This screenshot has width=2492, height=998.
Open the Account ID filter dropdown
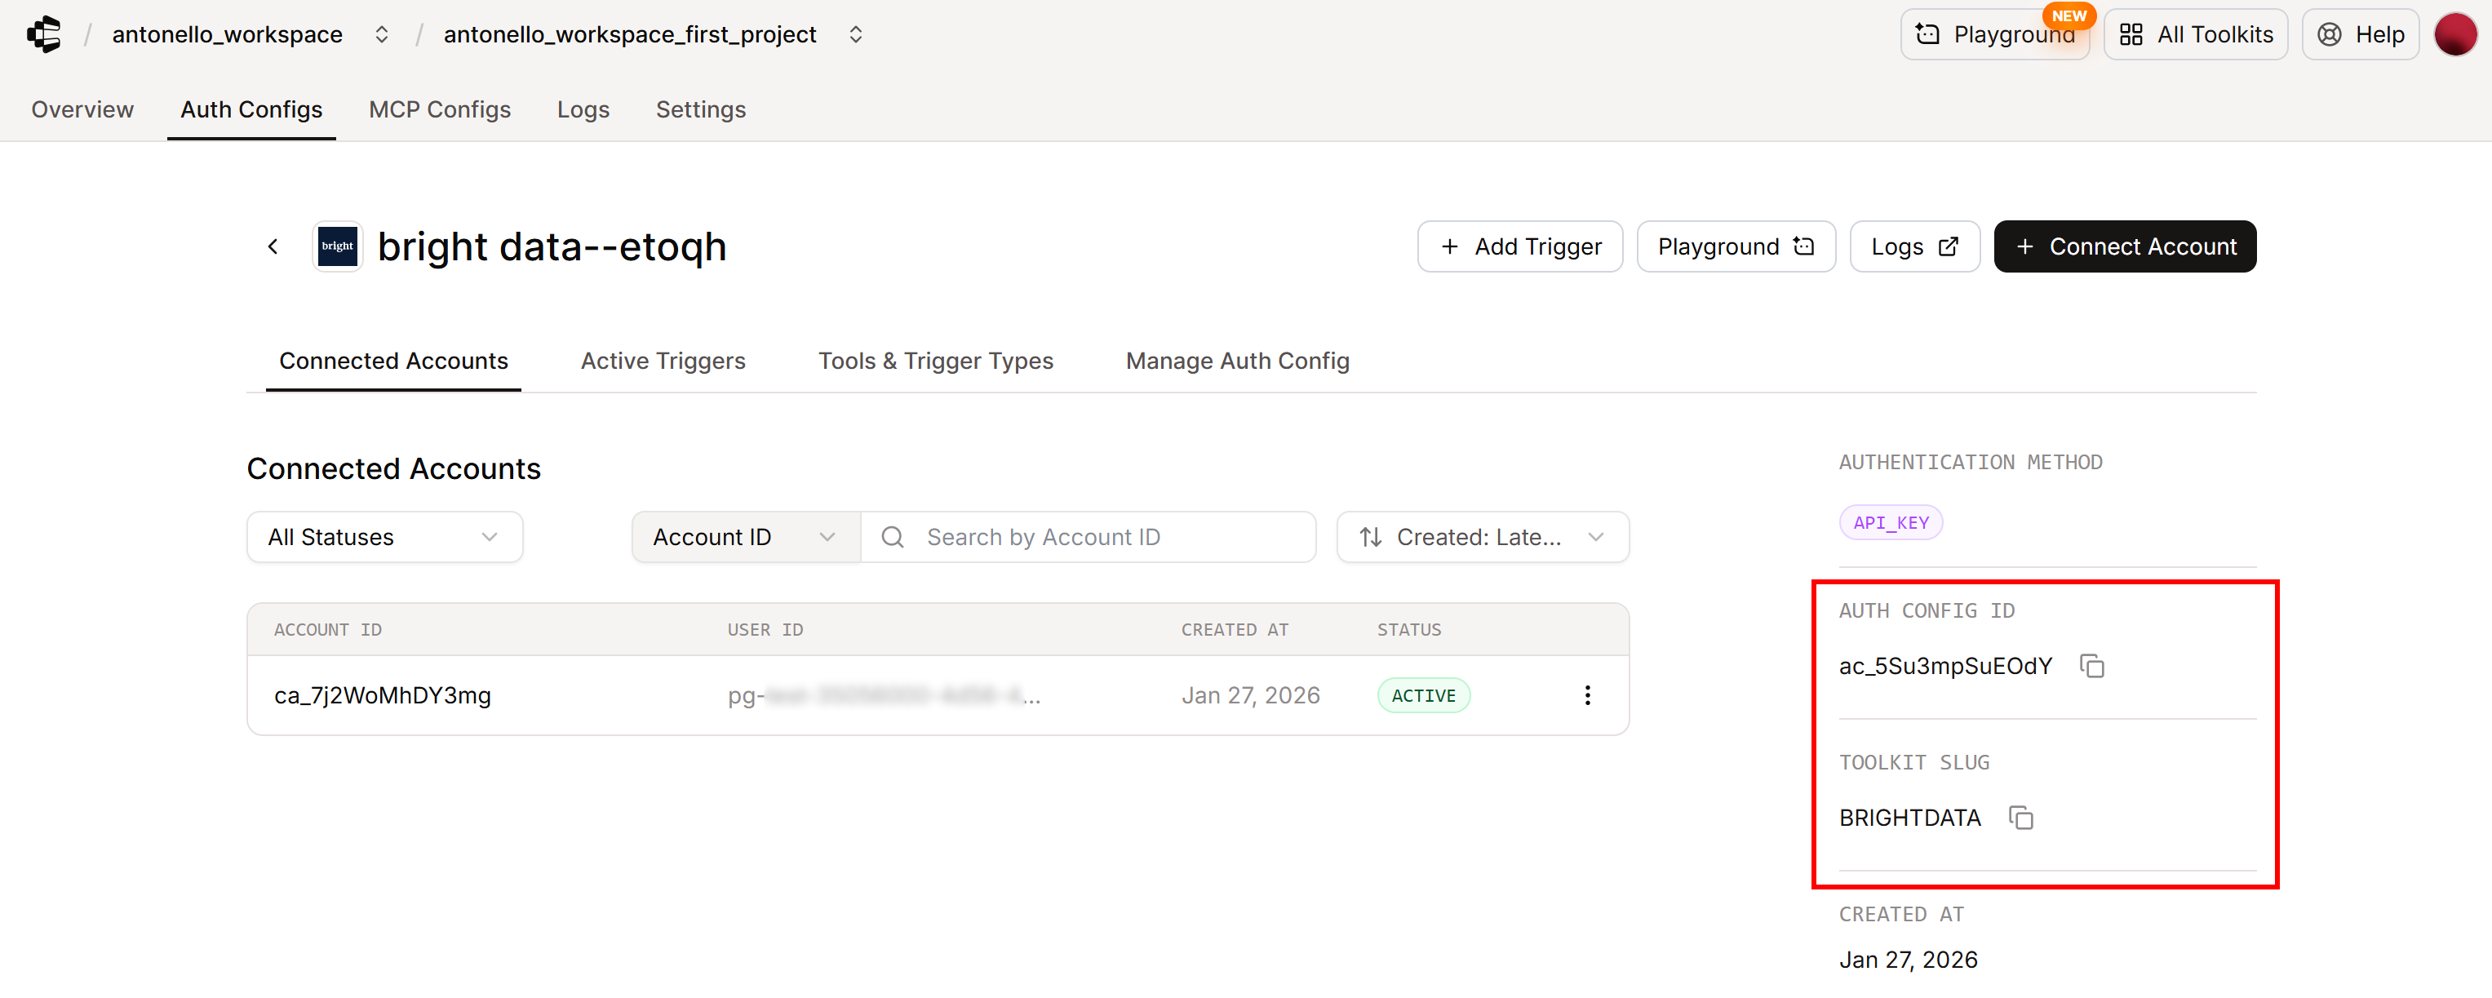pos(743,537)
